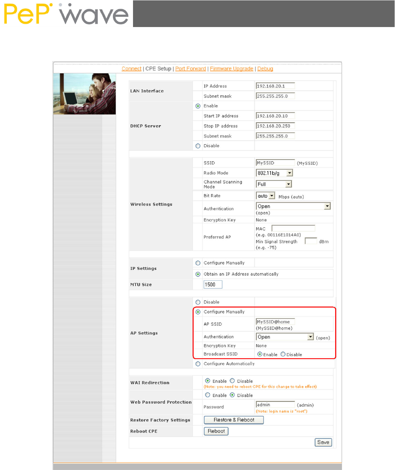Enable WAI Redirection radio button
This screenshot has width=395, height=470.
pyautogui.click(x=208, y=381)
